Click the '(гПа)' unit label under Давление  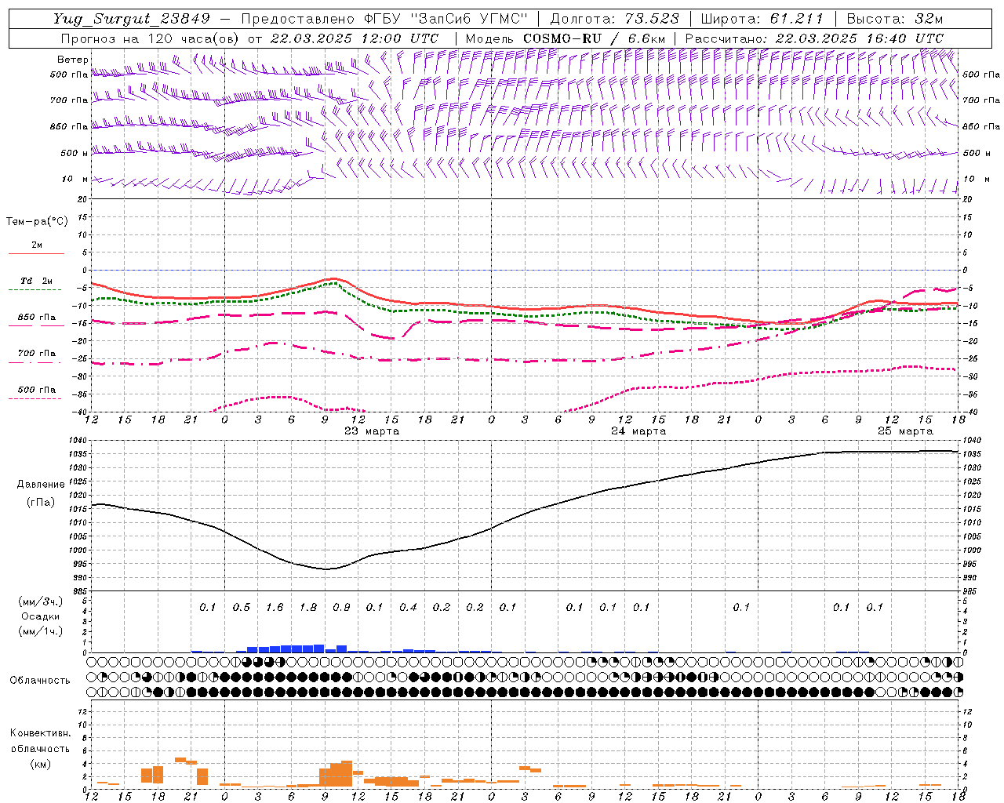click(x=41, y=503)
